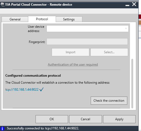The height and width of the screenshot is (131, 141).
Task: Close the Remote device dialog
Action: click(x=134, y=4)
